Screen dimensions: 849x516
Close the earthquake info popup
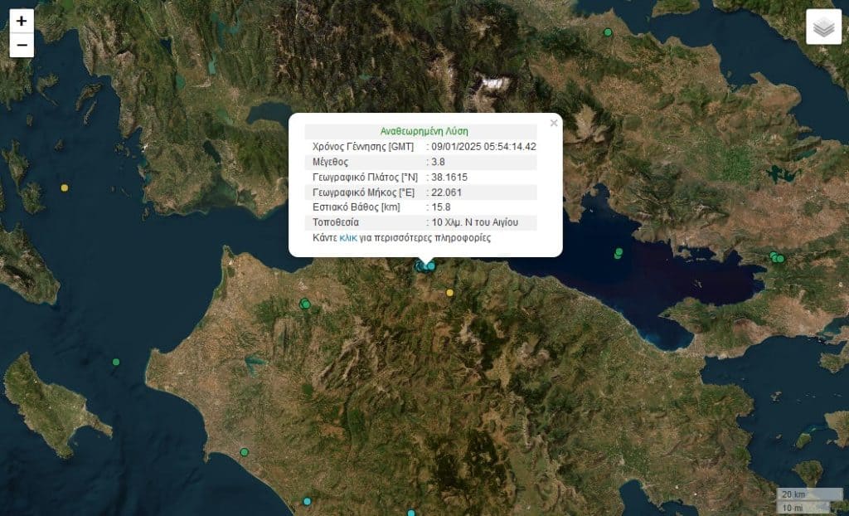(554, 123)
